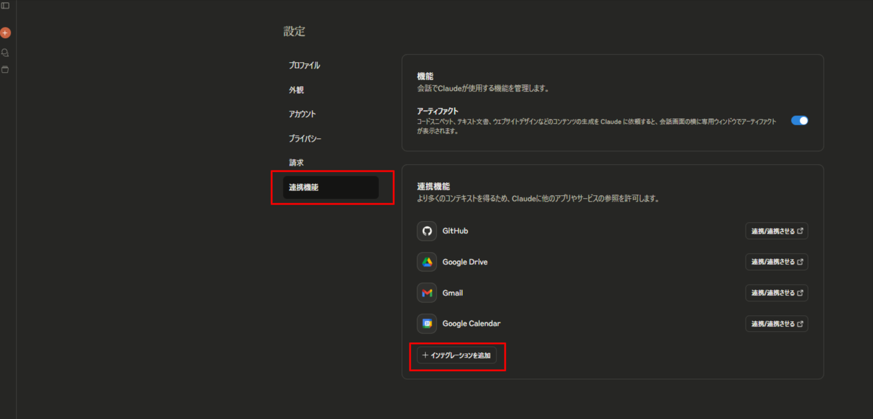Viewport: 873px width, 419px height.
Task: Open the chats list speech bubble icon
Action: (5, 52)
